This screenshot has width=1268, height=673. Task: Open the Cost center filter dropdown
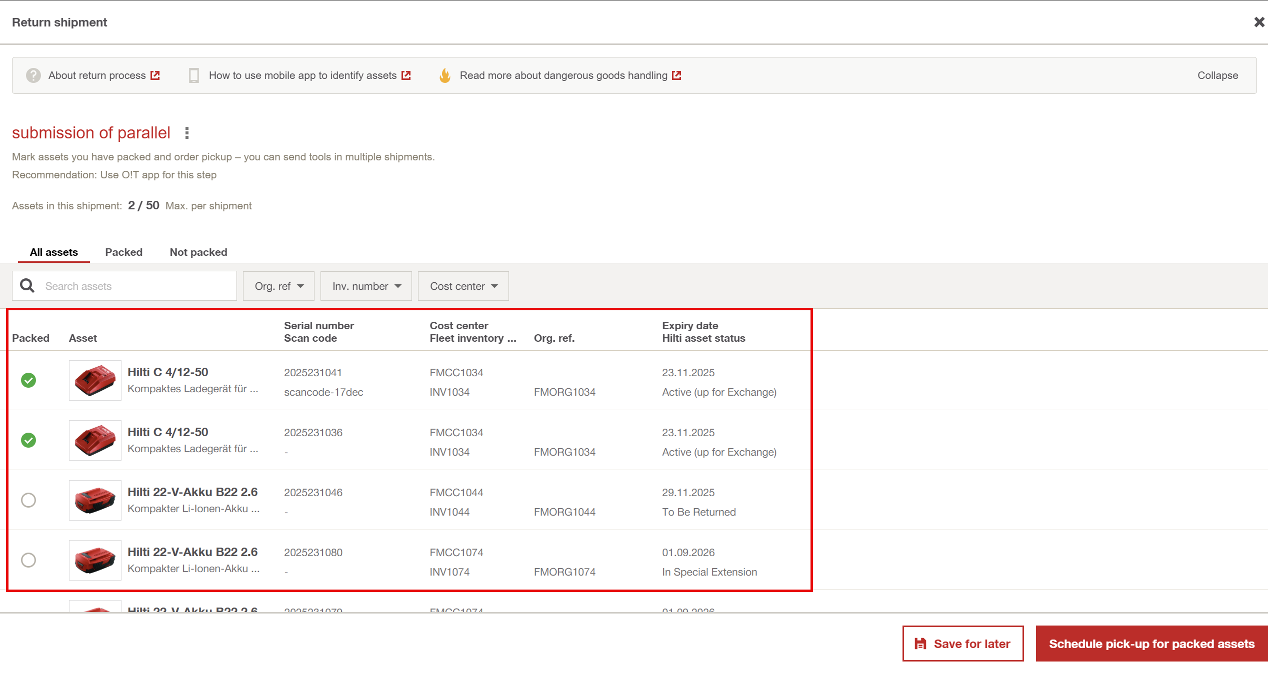coord(463,286)
